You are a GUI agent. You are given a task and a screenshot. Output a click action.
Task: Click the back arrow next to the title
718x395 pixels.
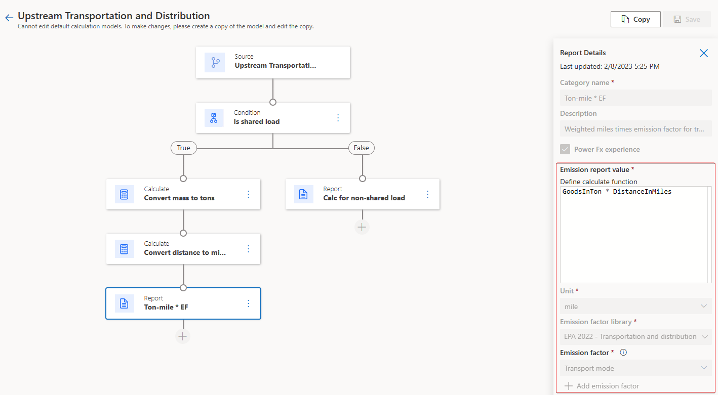9,17
